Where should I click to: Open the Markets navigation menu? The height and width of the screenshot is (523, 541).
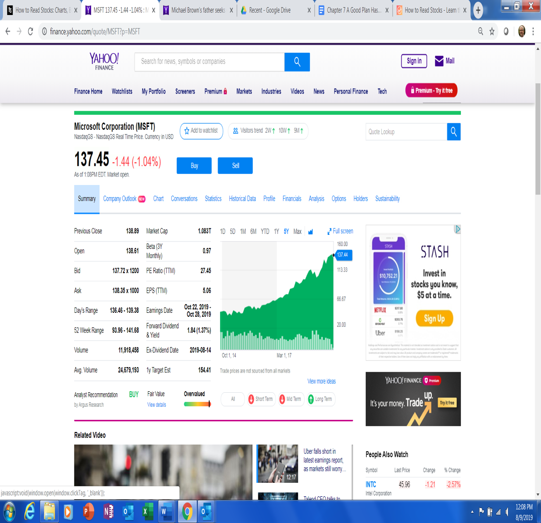click(x=244, y=92)
